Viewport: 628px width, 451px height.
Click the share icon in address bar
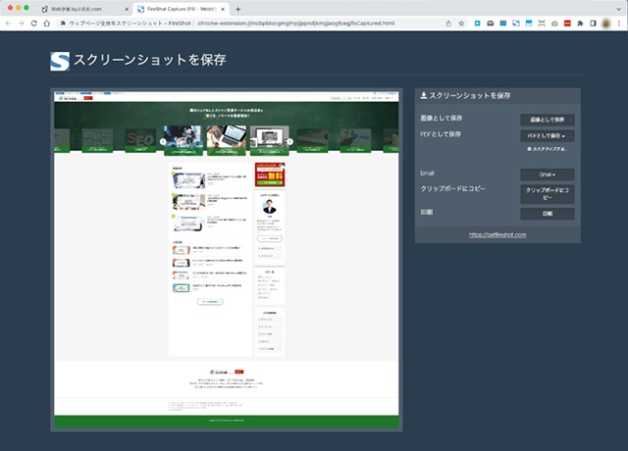pyautogui.click(x=448, y=24)
